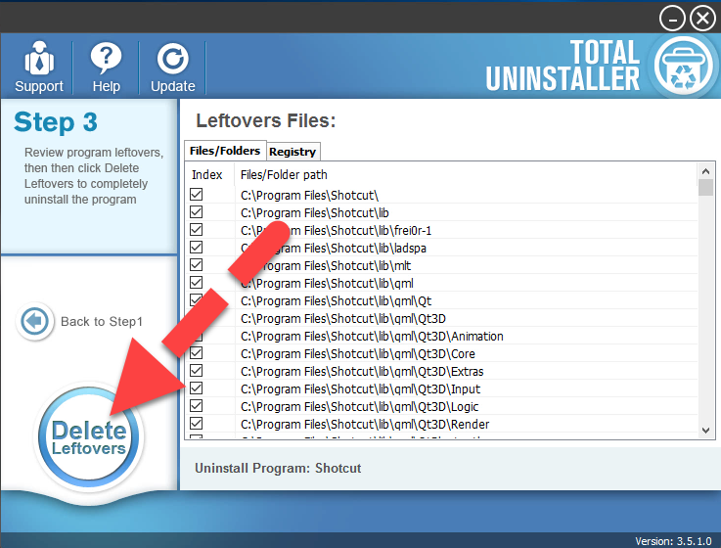
Task: Check for updates with the Update icon
Action: click(x=173, y=59)
